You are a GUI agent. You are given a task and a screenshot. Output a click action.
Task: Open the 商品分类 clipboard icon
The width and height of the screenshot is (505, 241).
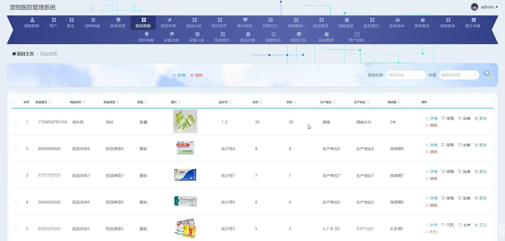[248, 34]
